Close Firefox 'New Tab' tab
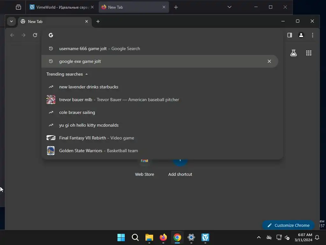Image resolution: width=326 pixels, height=245 pixels. 164,7
